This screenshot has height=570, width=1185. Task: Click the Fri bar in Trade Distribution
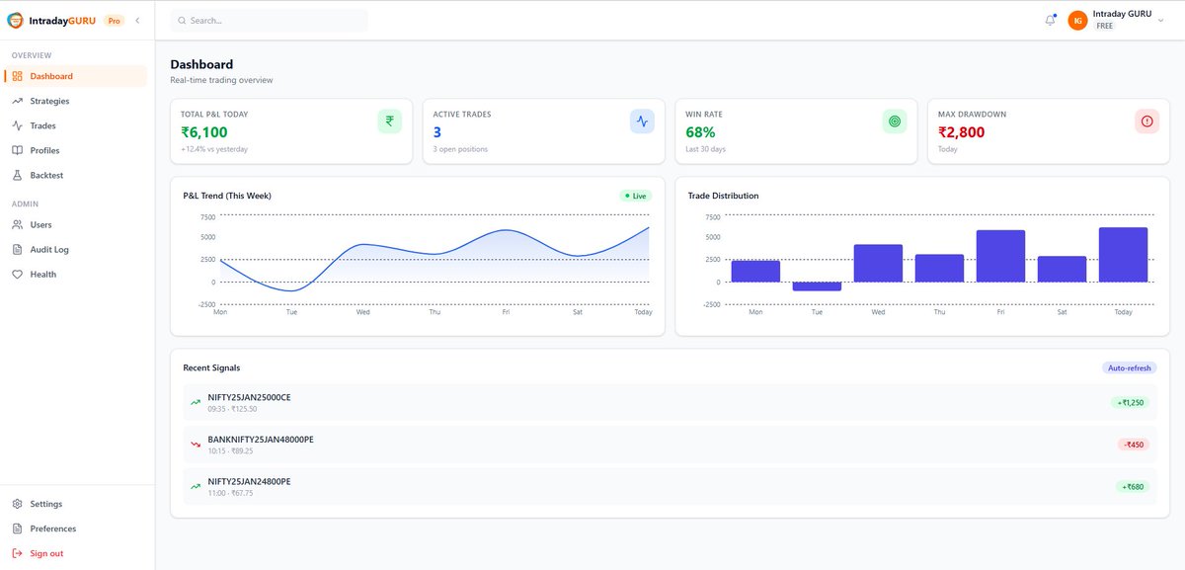coord(1000,256)
